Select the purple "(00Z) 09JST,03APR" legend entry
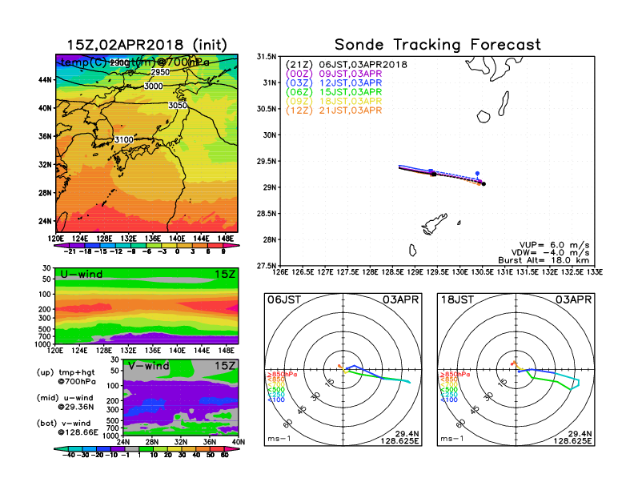The width and height of the screenshot is (634, 490). [334, 74]
